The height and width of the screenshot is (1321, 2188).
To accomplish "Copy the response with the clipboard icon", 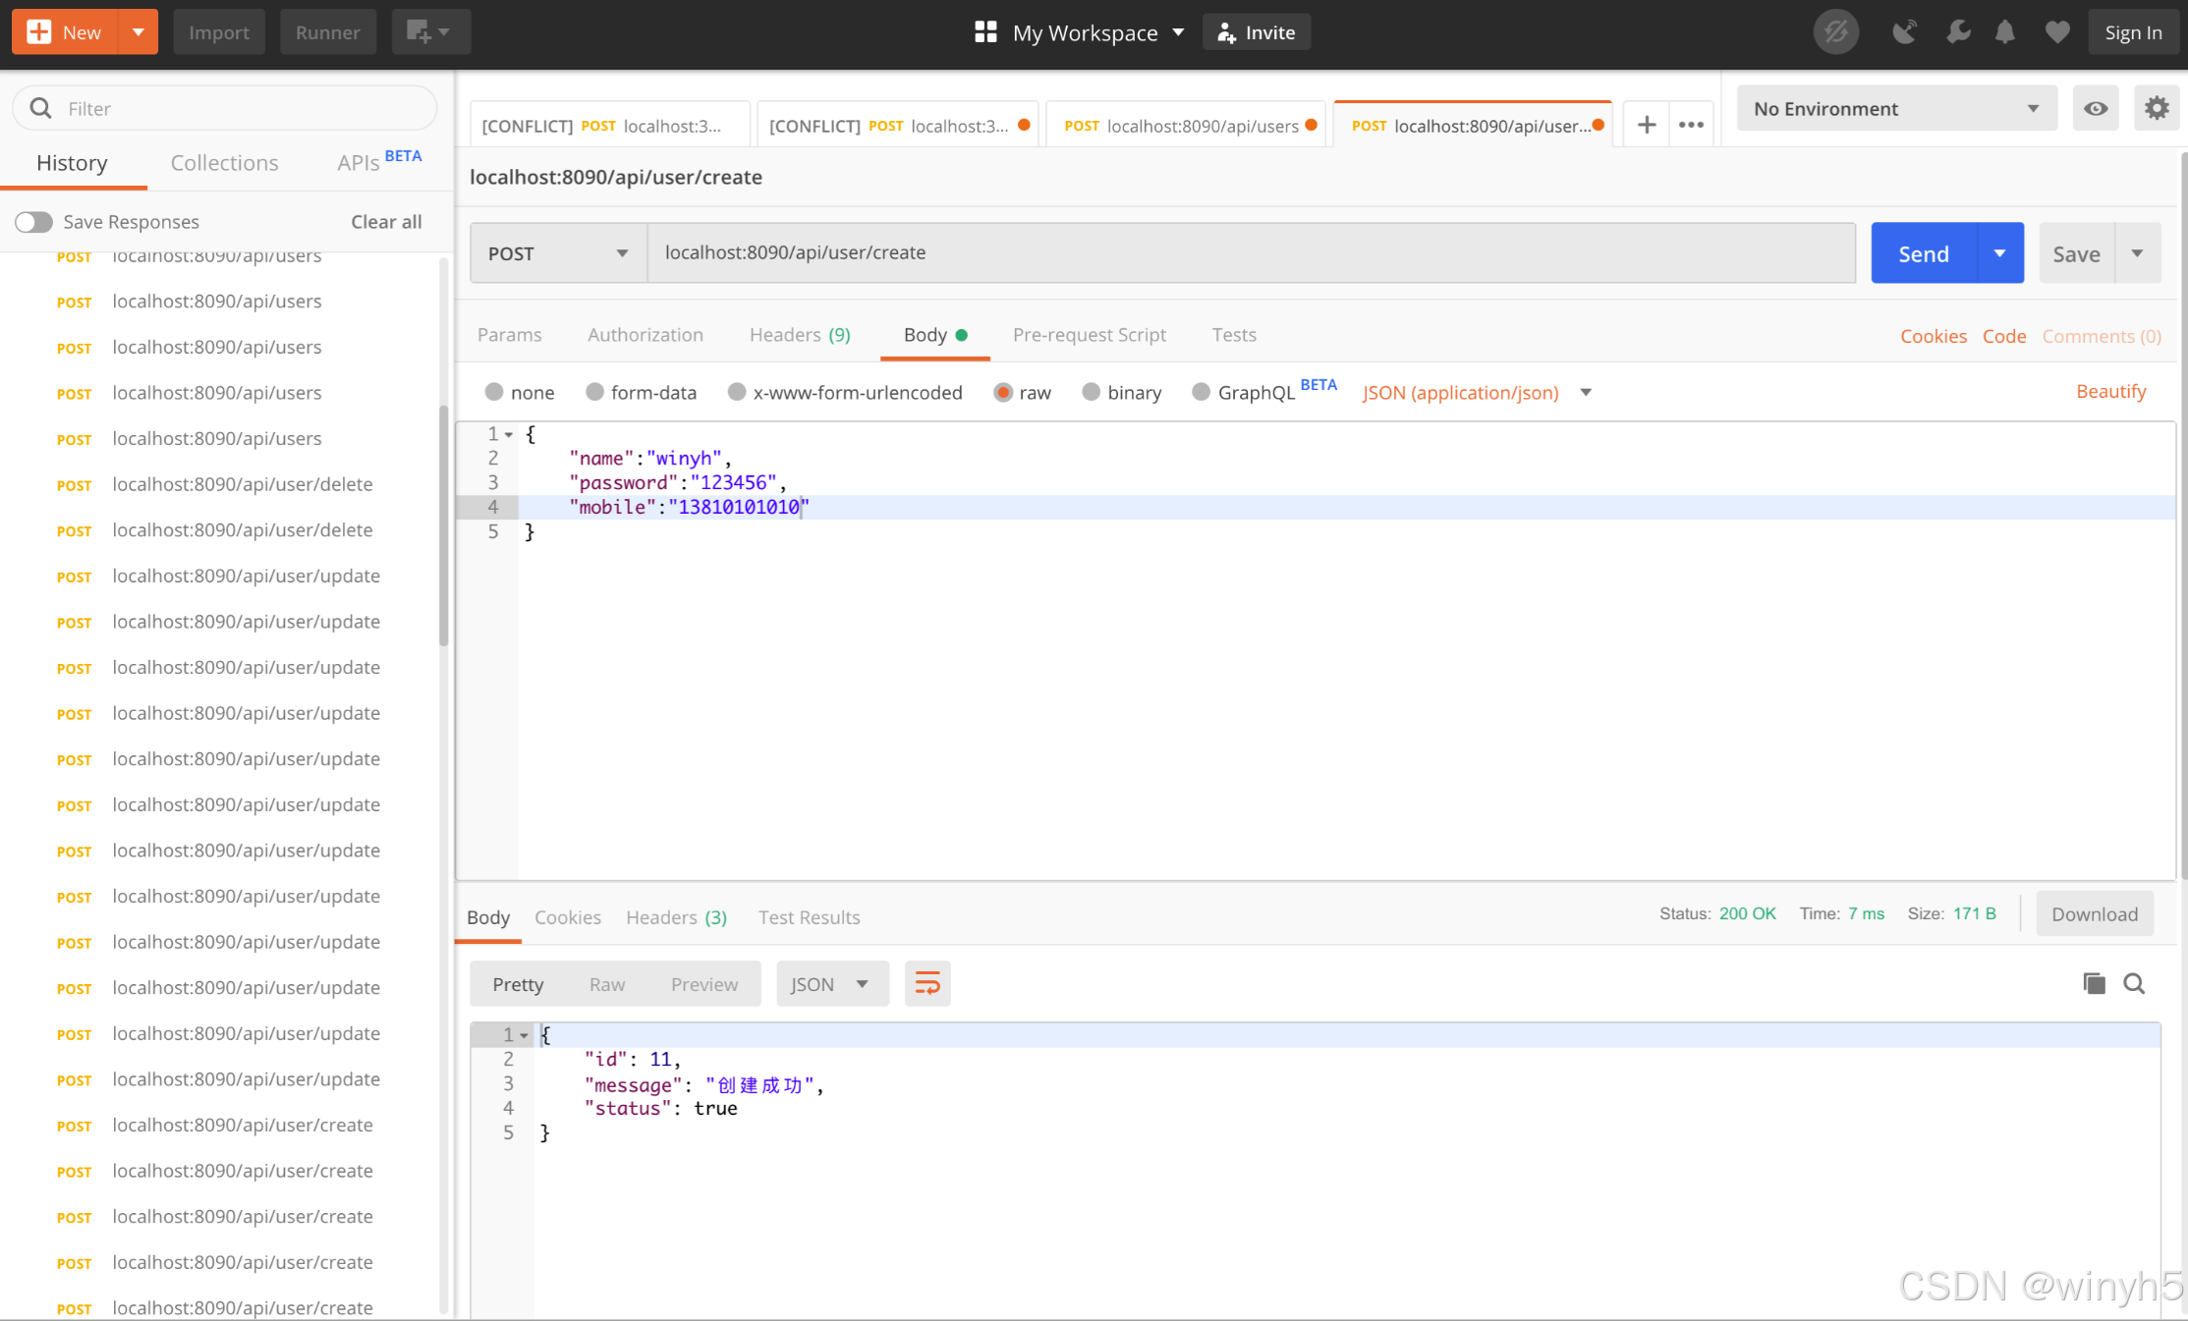I will click(2094, 983).
